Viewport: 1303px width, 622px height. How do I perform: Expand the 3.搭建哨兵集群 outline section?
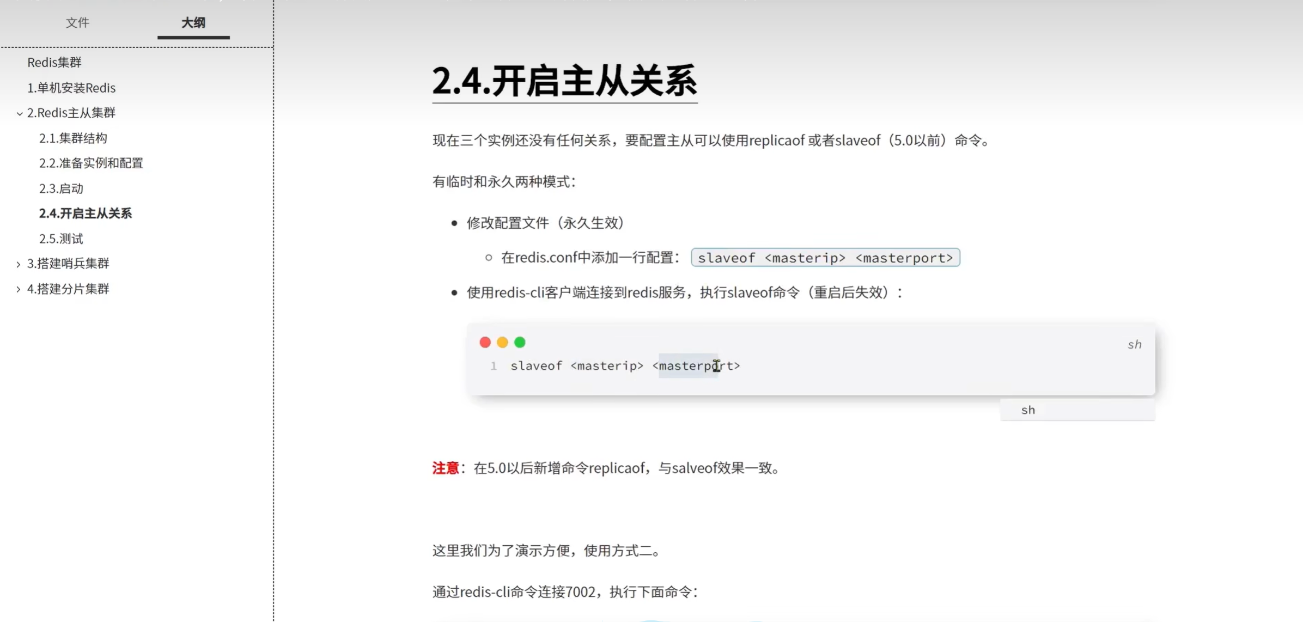(x=19, y=264)
